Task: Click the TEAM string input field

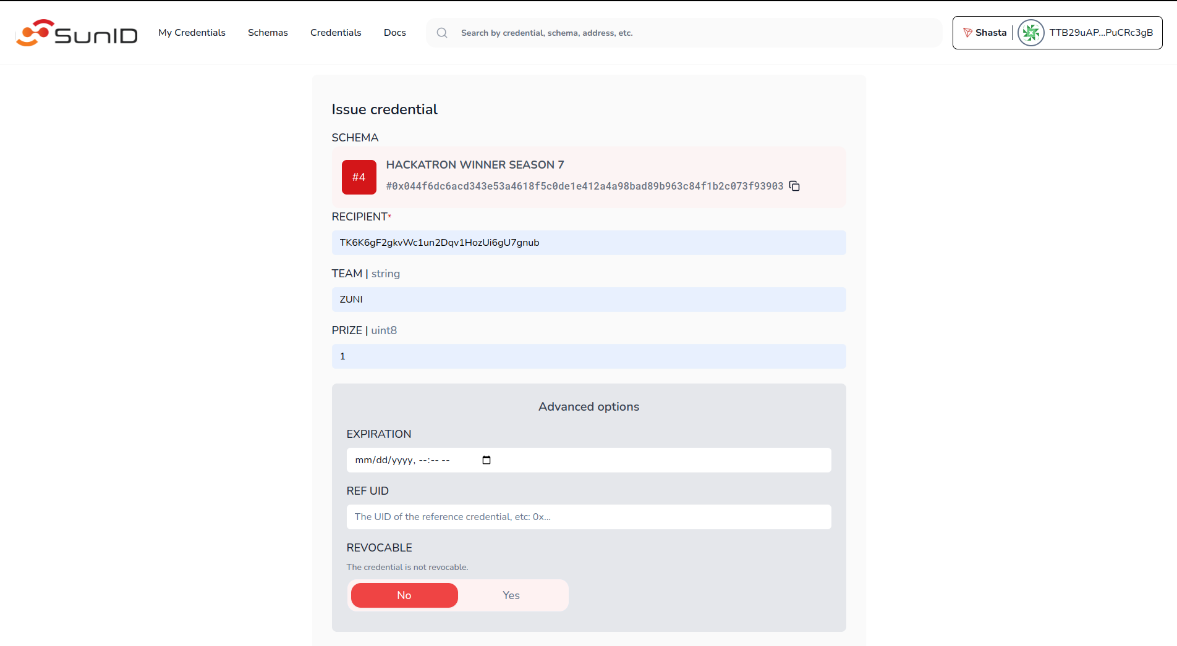Action: (x=589, y=300)
